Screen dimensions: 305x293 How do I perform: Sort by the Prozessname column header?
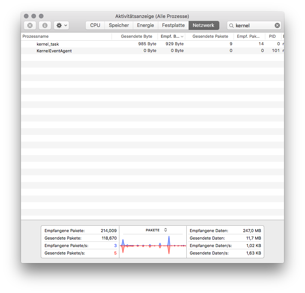click(36, 36)
